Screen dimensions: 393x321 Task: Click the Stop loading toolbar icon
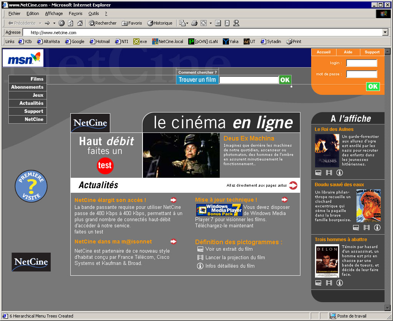(x=61, y=23)
